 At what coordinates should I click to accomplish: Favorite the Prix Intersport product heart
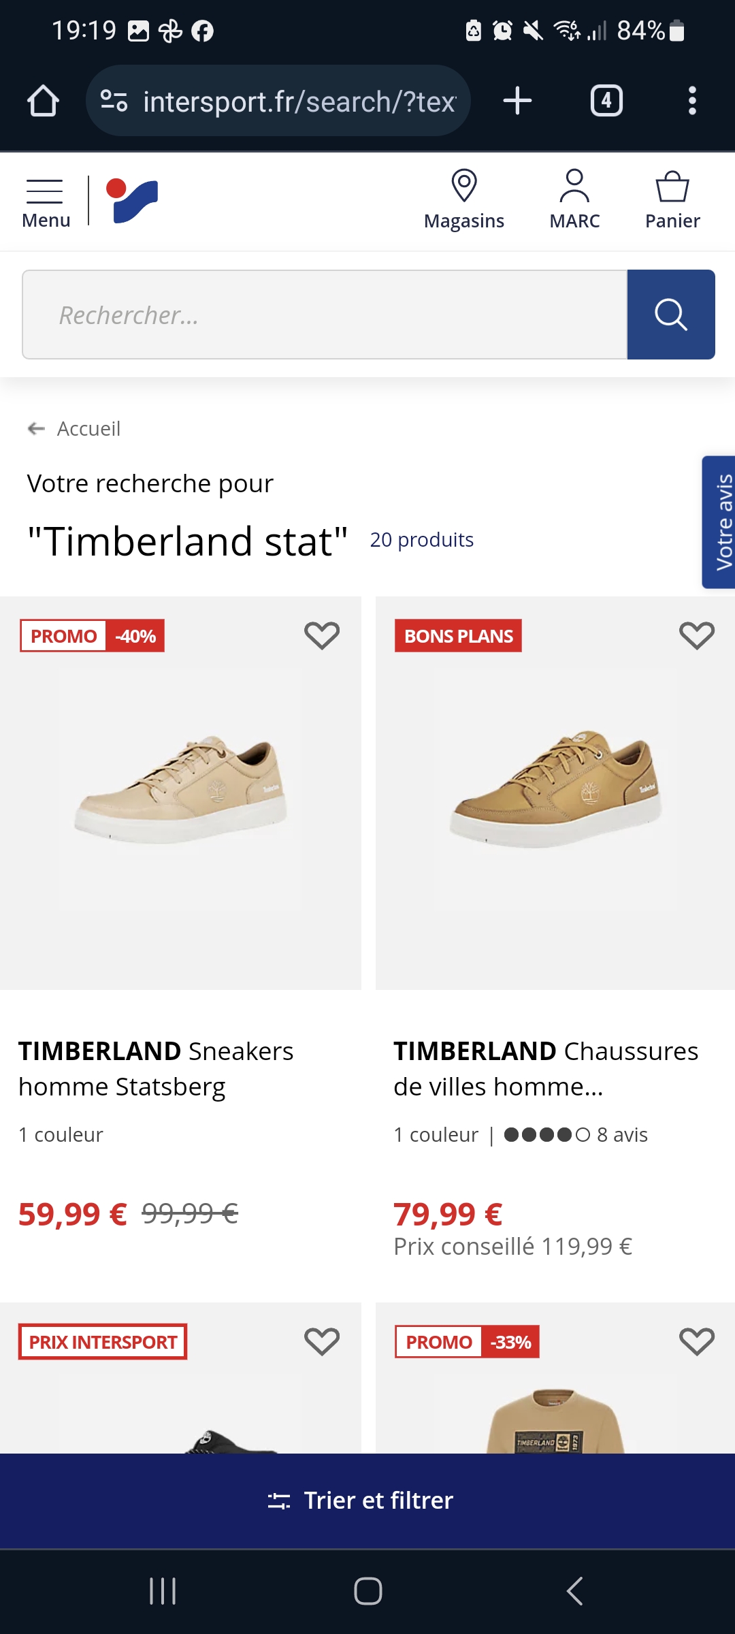point(321,1342)
